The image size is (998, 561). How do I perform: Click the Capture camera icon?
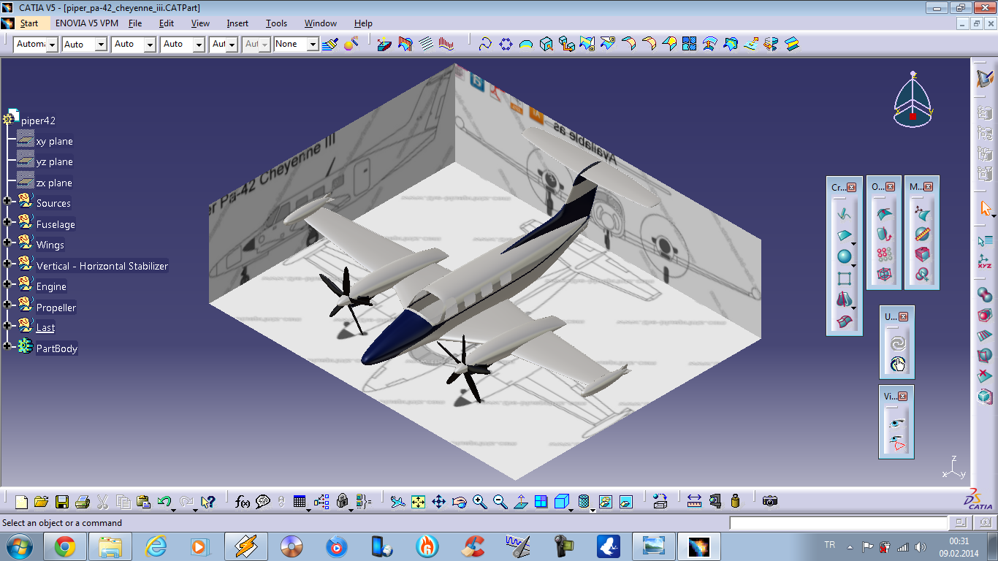(x=769, y=502)
